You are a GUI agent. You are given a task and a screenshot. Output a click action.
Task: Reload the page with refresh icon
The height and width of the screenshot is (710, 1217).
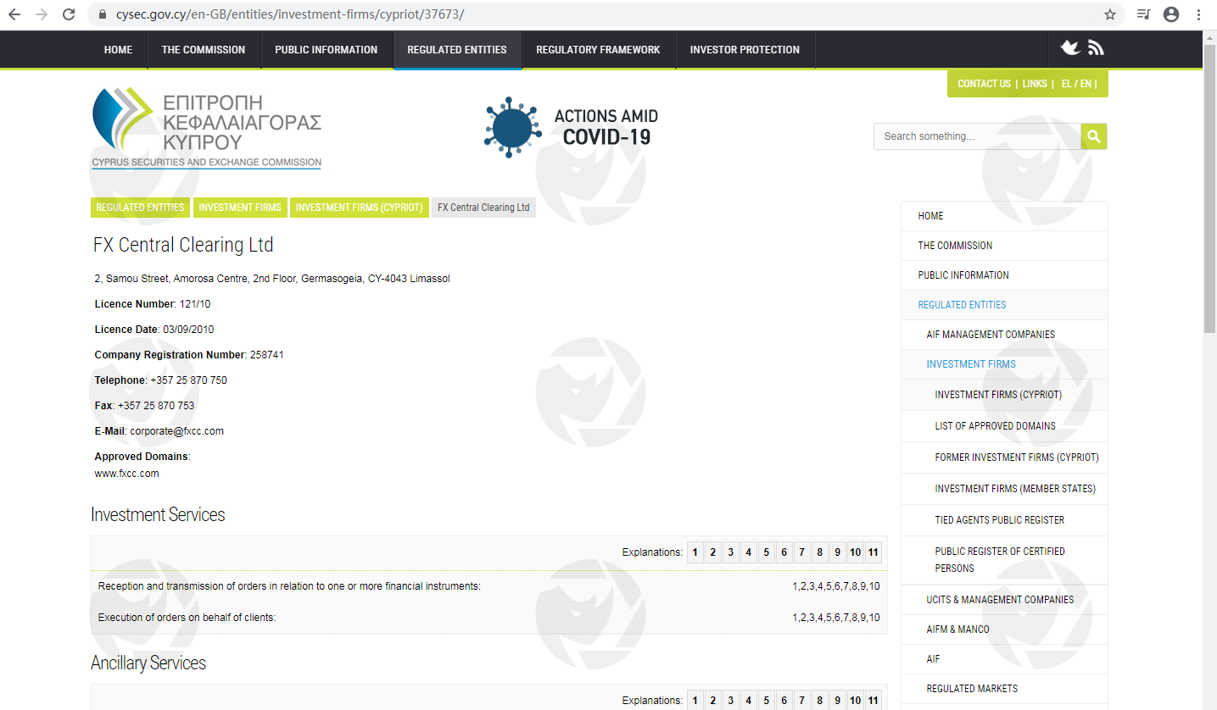(70, 14)
